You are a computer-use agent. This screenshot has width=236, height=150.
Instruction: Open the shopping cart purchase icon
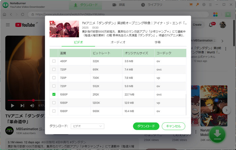coord(191,5)
